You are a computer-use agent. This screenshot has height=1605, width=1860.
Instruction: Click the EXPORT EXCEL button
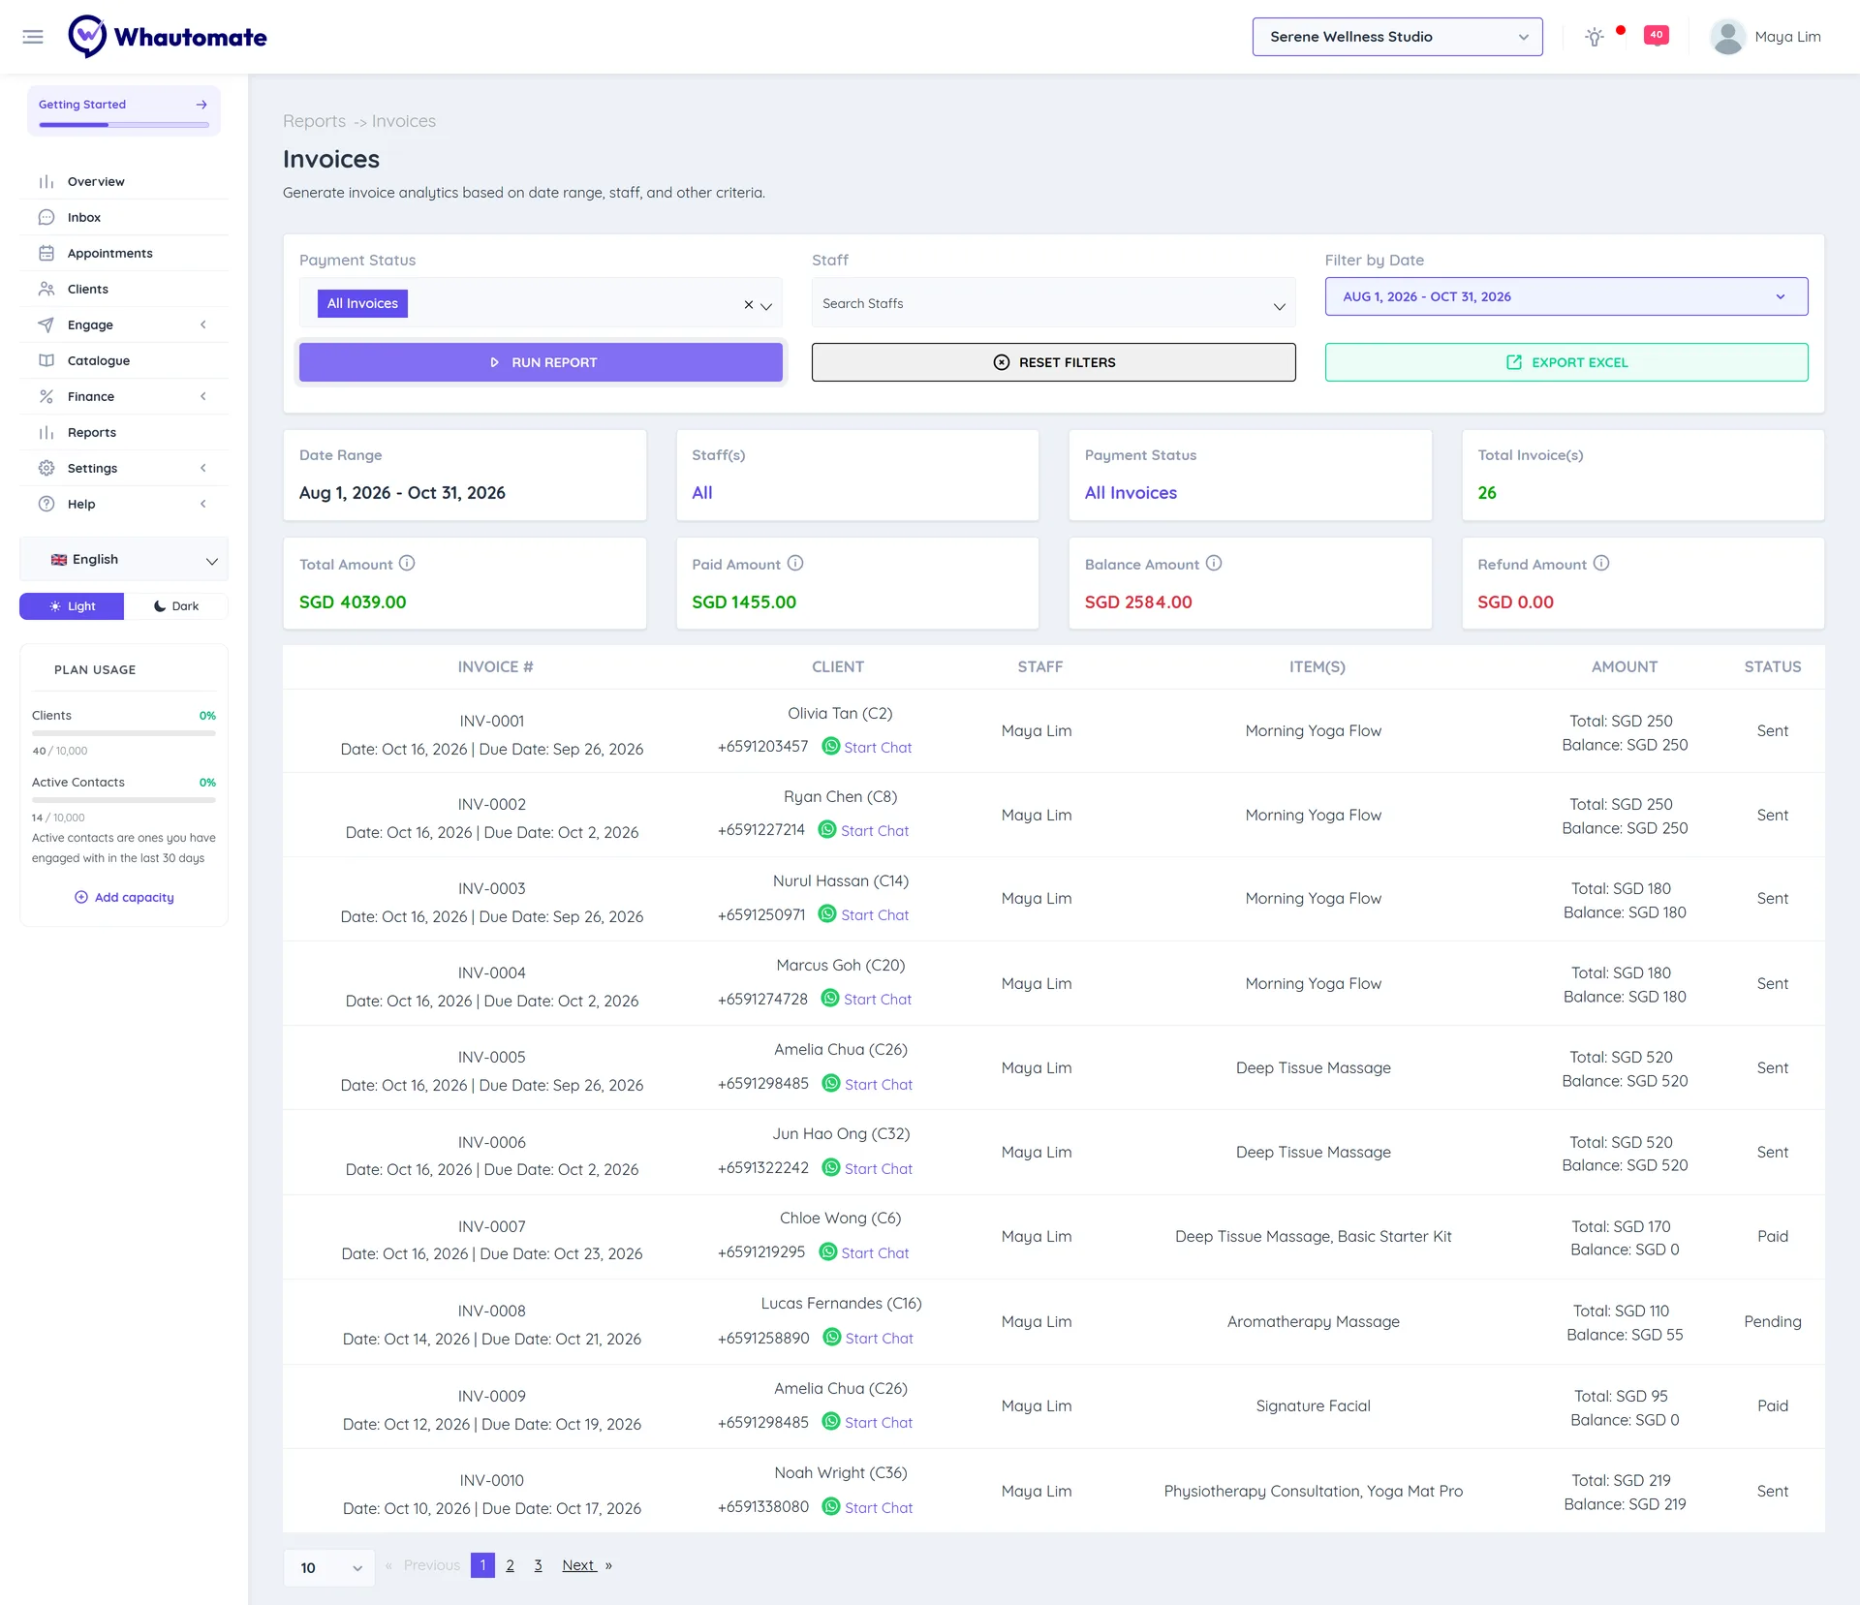1565,362
